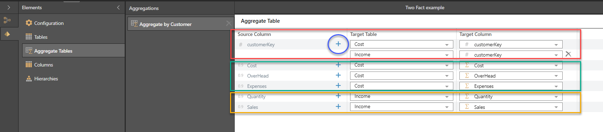Open Target Table dropdown for Quantity row
This screenshot has width=603, height=132.
click(402, 96)
